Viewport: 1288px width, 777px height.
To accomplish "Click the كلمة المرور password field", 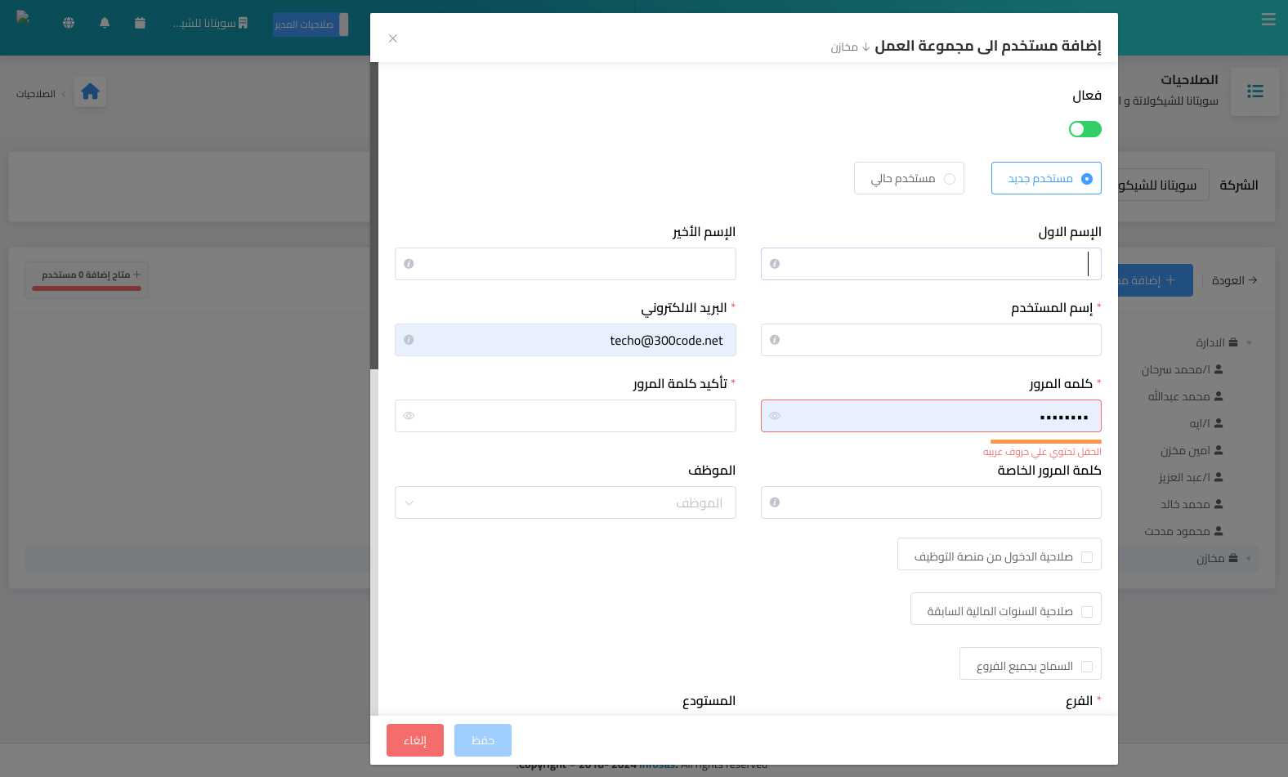I will point(931,416).
